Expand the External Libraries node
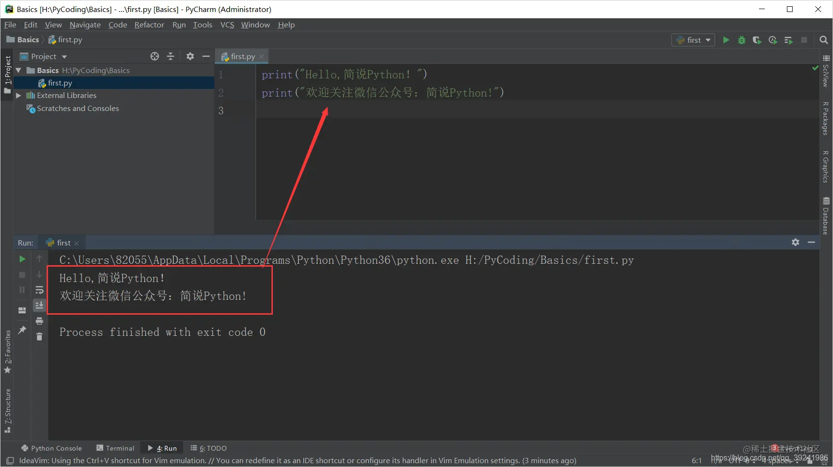 click(x=19, y=96)
